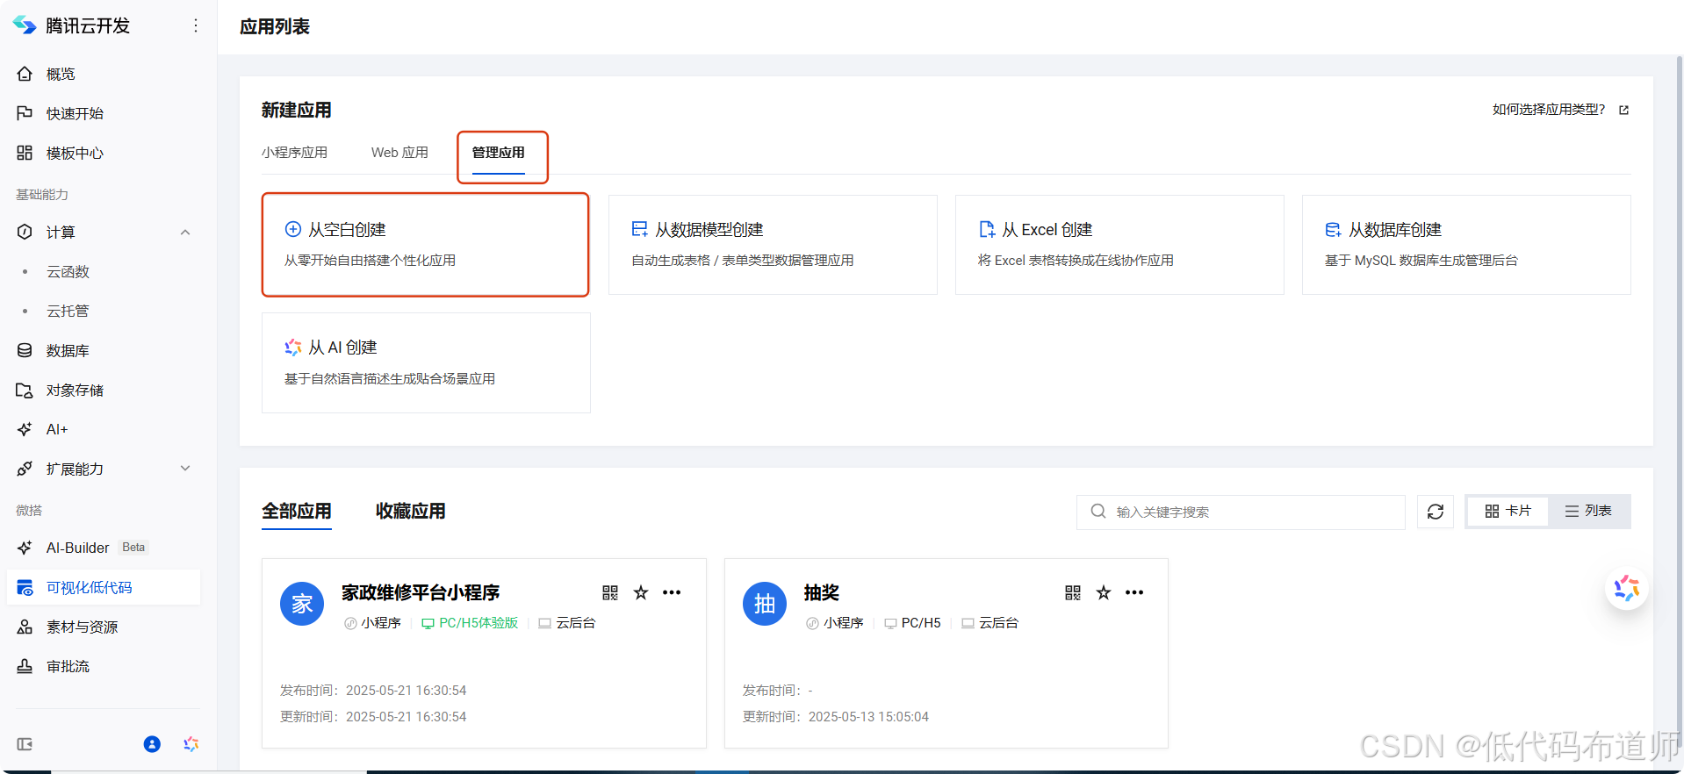Click the database icon beside 数据库
The width and height of the screenshot is (1684, 774).
tap(25, 350)
